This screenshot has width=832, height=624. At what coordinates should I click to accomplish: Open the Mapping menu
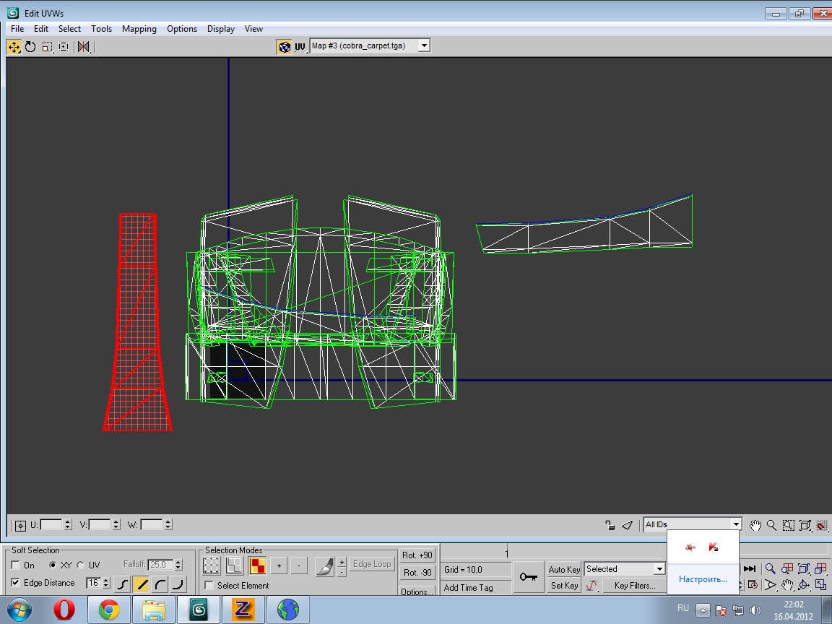[139, 29]
